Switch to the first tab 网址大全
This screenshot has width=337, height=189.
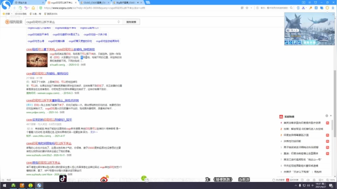(x=28, y=3)
